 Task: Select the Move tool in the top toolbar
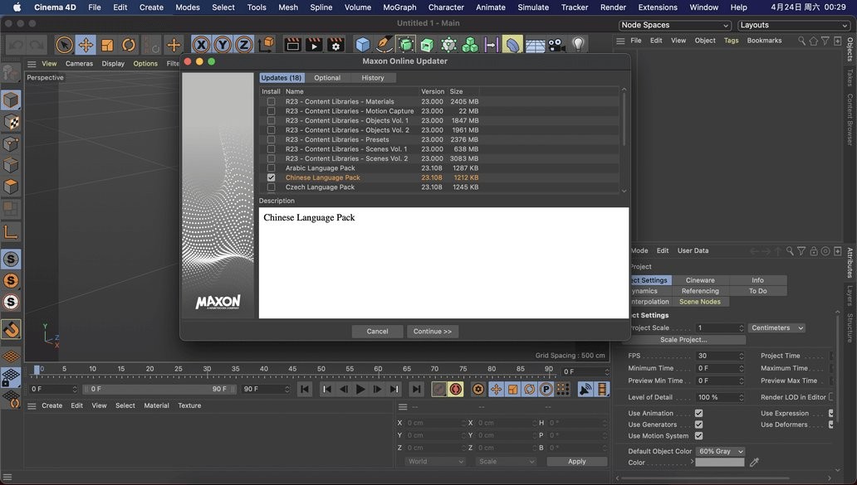point(86,45)
